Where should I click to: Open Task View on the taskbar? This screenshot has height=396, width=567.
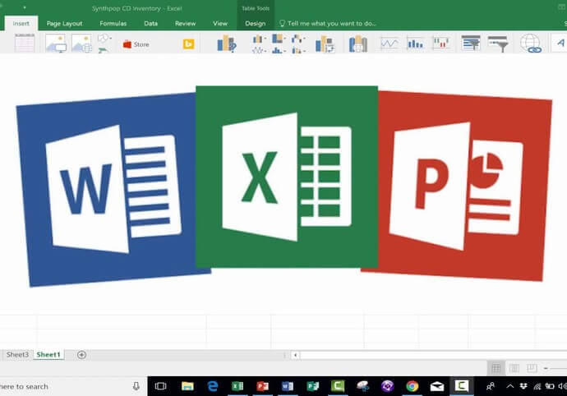160,387
